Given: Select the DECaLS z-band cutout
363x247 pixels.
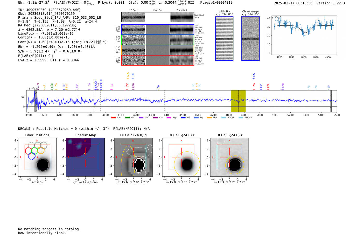Looking at the screenshot, I should 229,157.
